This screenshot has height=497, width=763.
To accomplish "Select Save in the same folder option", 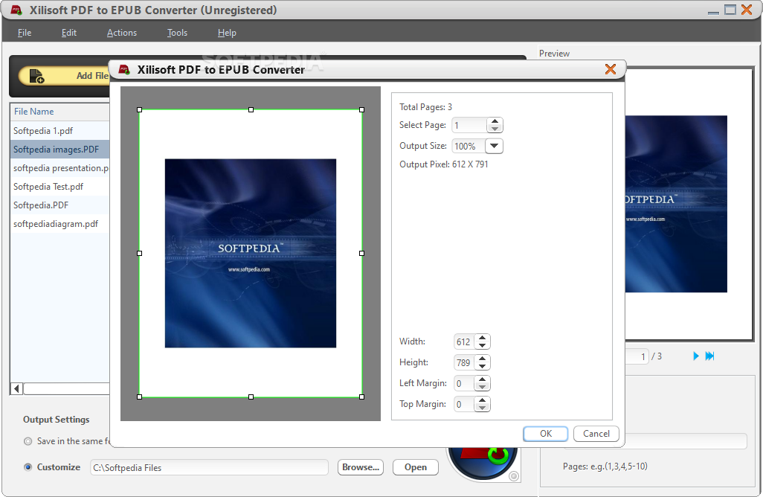I will coord(28,441).
